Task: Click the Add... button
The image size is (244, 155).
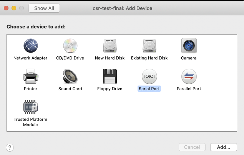Action: (x=224, y=147)
